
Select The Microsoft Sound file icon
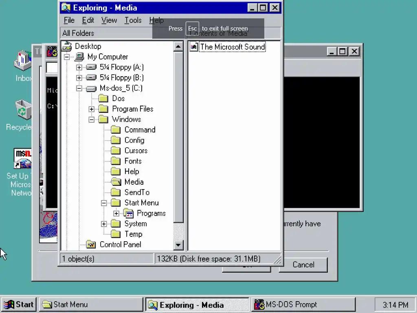pyautogui.click(x=194, y=47)
